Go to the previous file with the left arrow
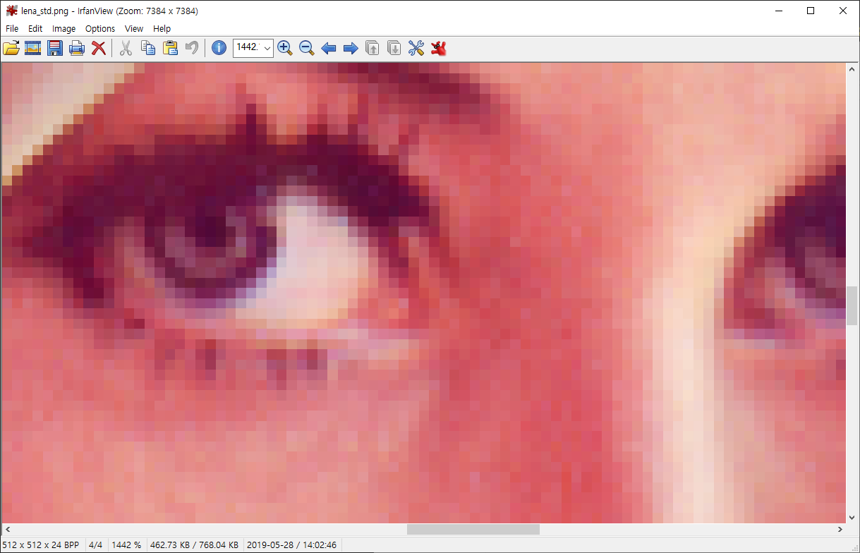Viewport: 860px width, 553px height. [x=329, y=48]
